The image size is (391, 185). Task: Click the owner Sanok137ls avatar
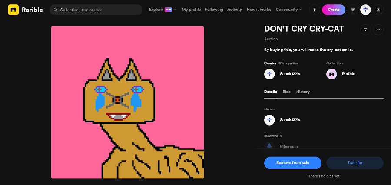(269, 120)
